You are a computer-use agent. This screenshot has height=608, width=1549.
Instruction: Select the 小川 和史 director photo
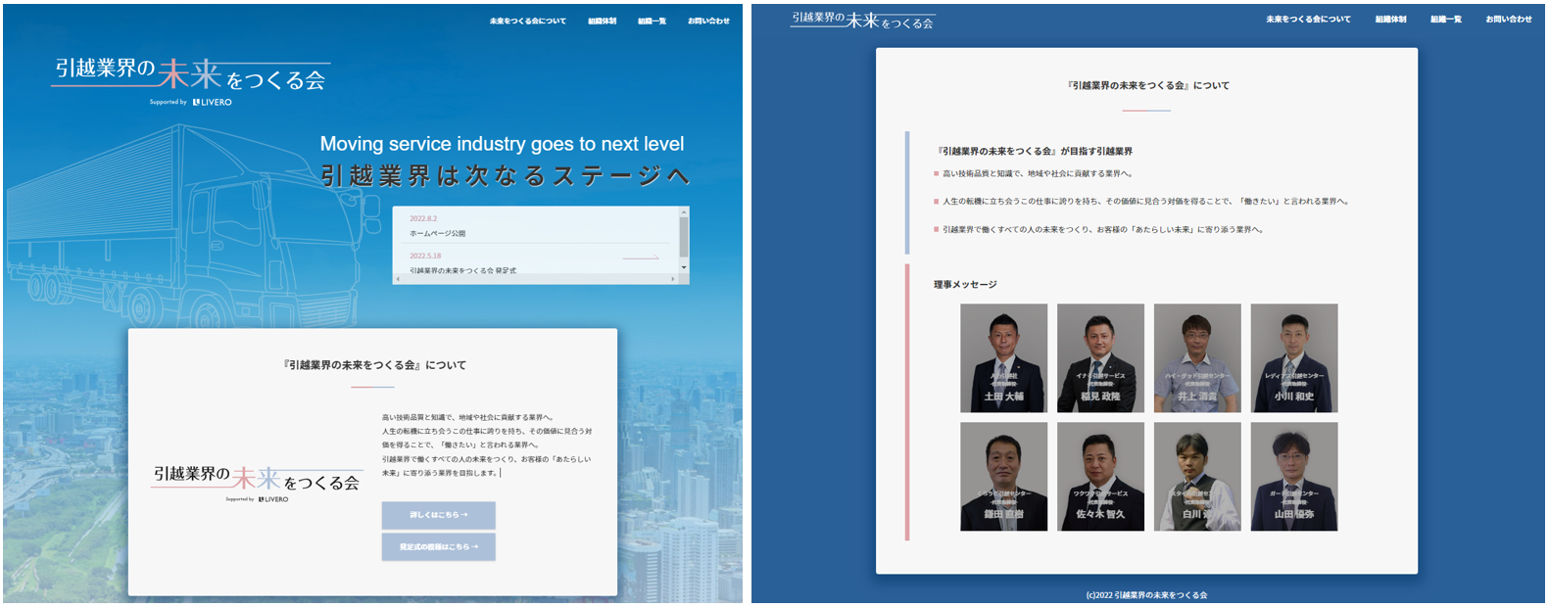1294,357
